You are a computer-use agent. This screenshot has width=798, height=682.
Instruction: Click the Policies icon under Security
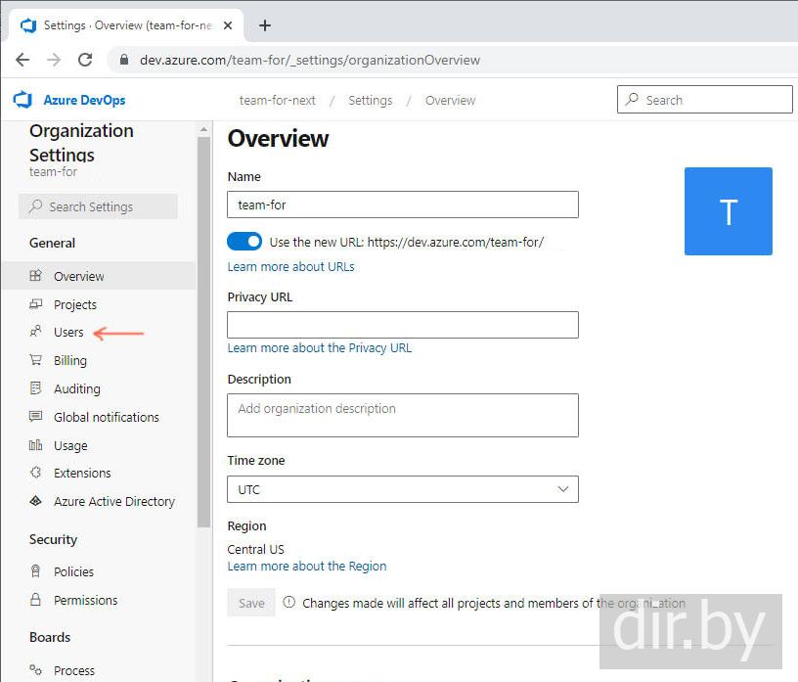point(36,571)
